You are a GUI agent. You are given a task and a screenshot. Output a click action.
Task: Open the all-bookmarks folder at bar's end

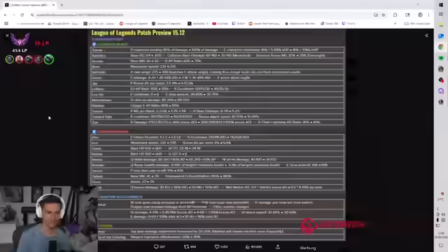417,23
